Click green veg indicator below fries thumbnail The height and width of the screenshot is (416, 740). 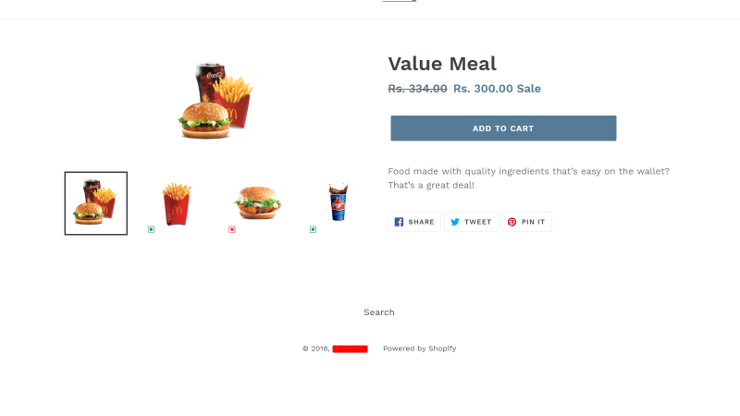coord(151,229)
